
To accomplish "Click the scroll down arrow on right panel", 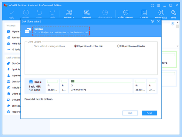I will (177, 46).
